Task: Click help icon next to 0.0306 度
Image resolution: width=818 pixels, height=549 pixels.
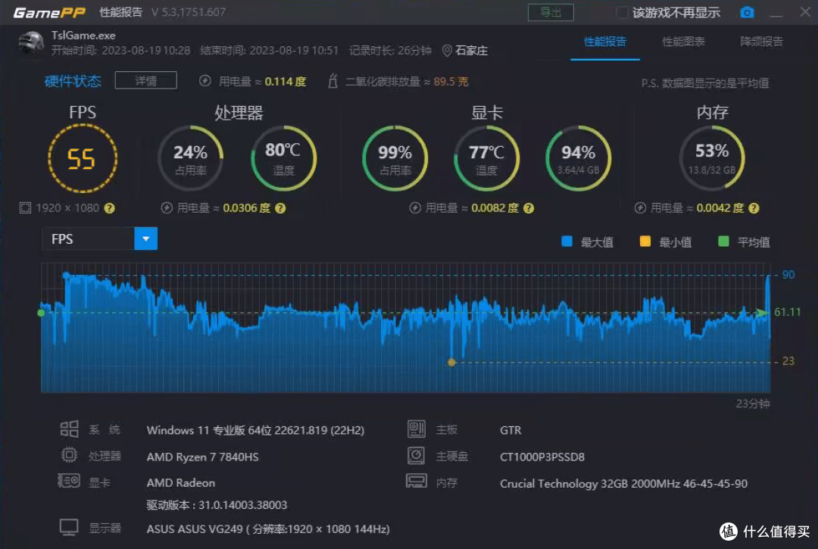Action: [280, 208]
